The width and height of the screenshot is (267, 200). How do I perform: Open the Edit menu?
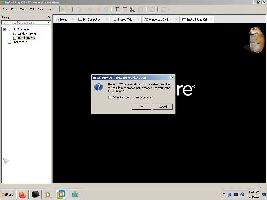tap(14, 9)
